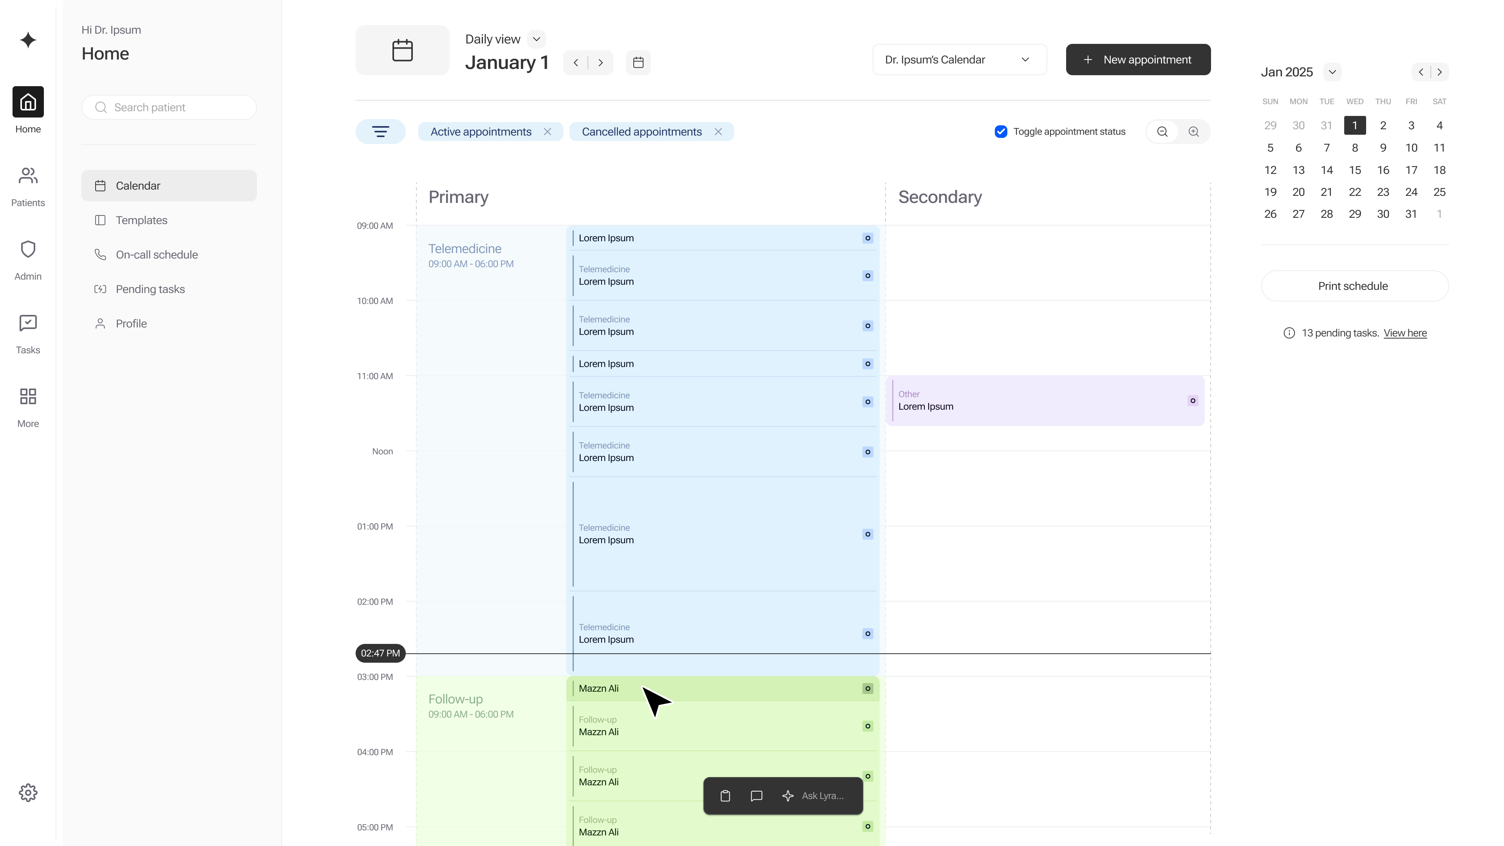1504x846 pixels.
Task: Click Ask Lyra sparkle icon
Action: click(788, 796)
